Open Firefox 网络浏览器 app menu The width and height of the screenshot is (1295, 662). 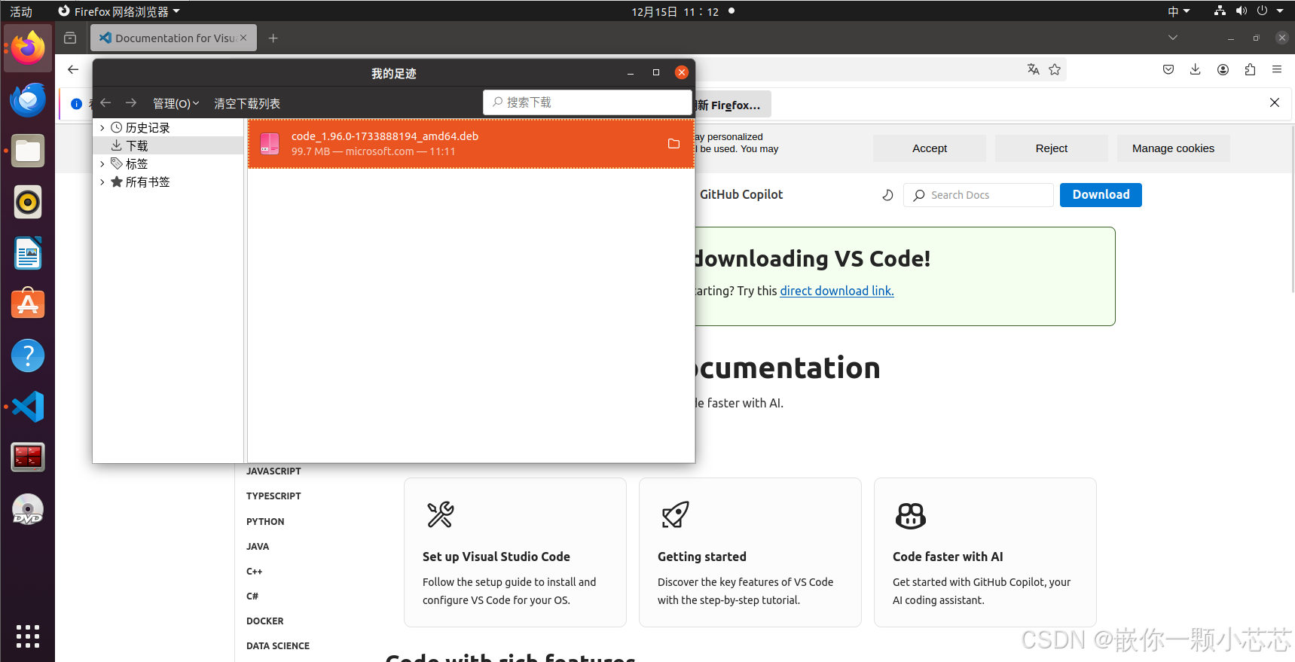(119, 11)
